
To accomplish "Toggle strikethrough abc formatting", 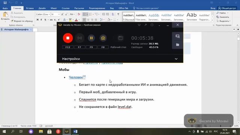I will (x=51, y=19).
